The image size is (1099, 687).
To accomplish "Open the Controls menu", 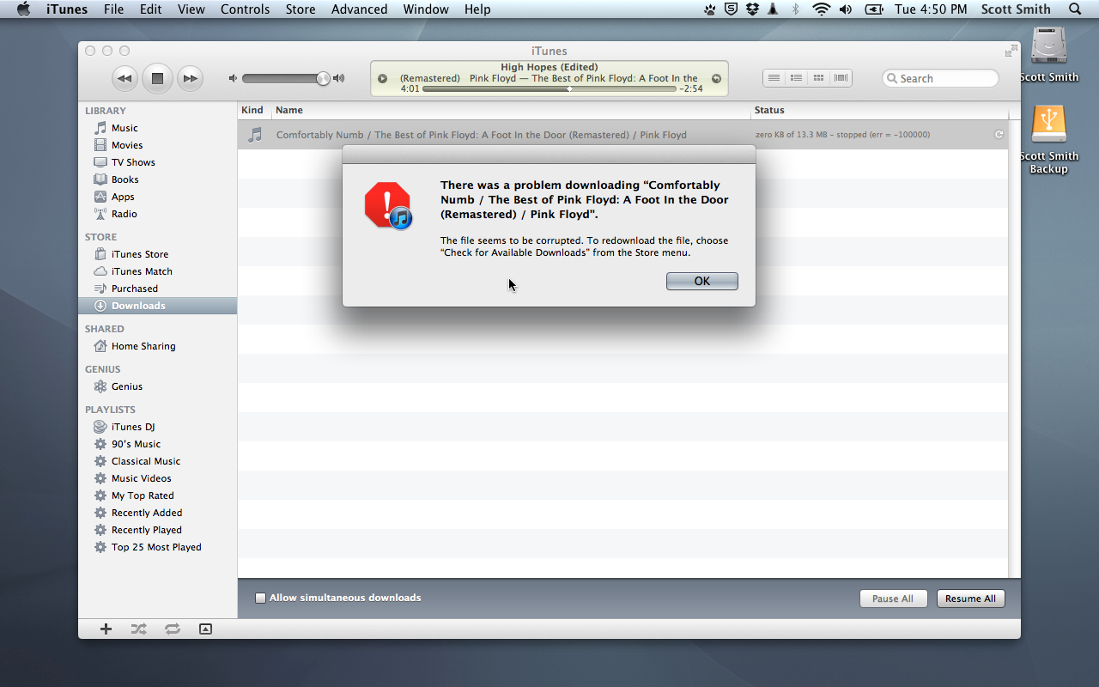I will click(246, 9).
